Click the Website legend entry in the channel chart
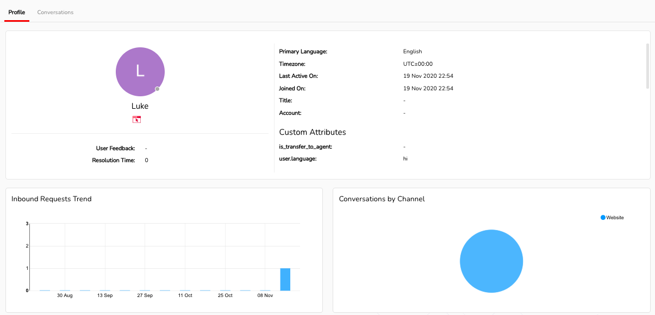The image size is (655, 315). 612,218
